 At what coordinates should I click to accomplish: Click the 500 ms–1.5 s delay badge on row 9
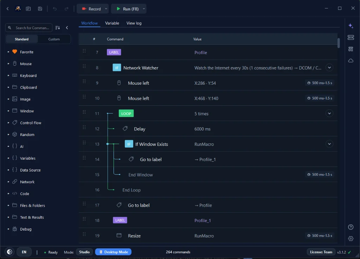coord(320,83)
